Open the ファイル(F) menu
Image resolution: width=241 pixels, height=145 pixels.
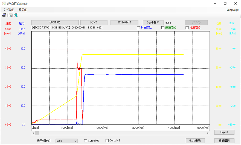pyautogui.click(x=9, y=10)
